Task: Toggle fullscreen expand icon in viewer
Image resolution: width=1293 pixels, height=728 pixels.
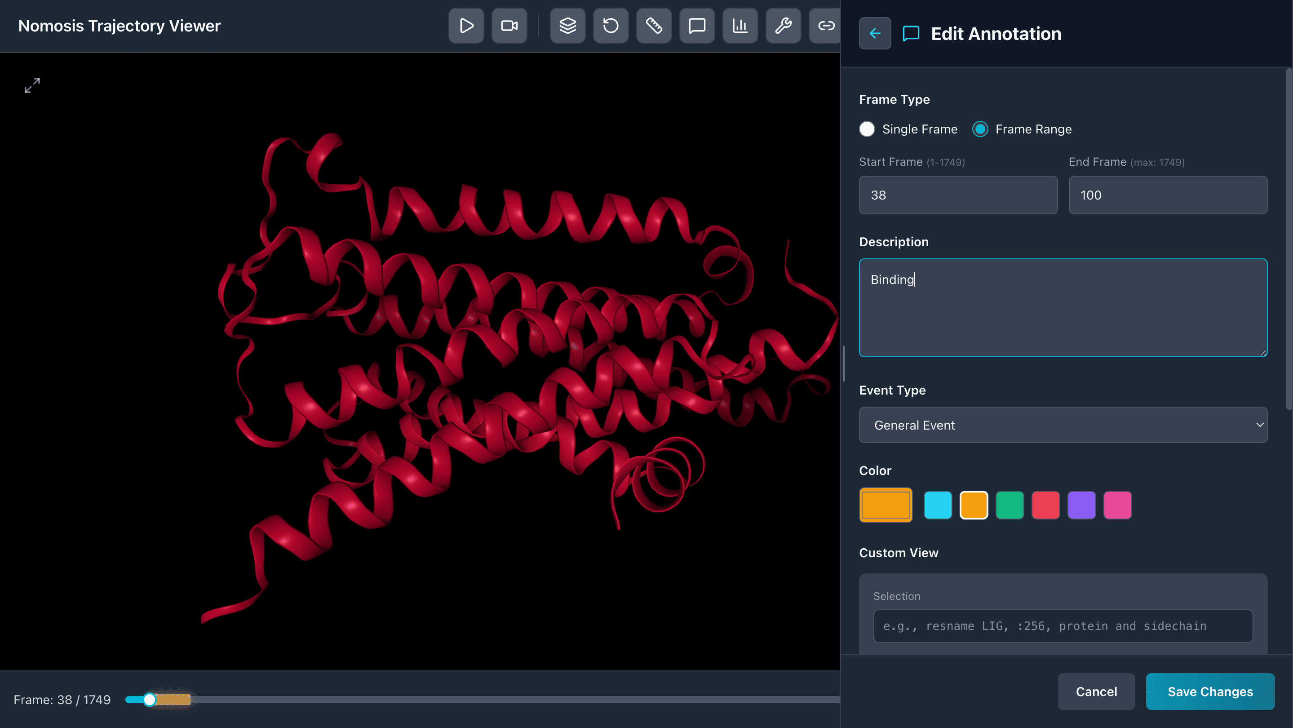Action: (32, 85)
